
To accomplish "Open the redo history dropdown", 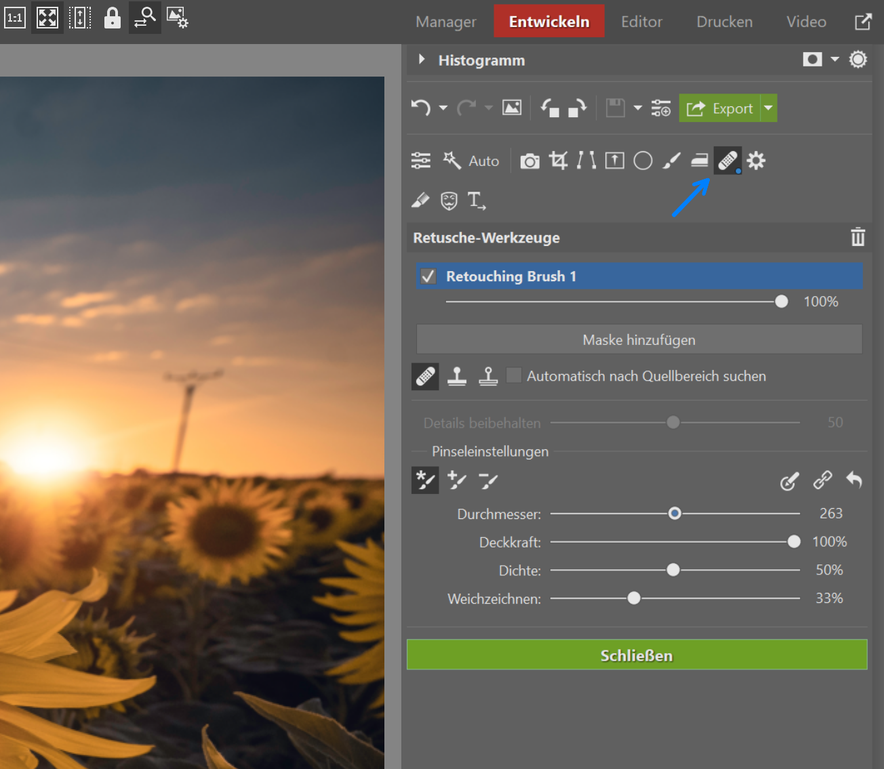I will [x=489, y=108].
